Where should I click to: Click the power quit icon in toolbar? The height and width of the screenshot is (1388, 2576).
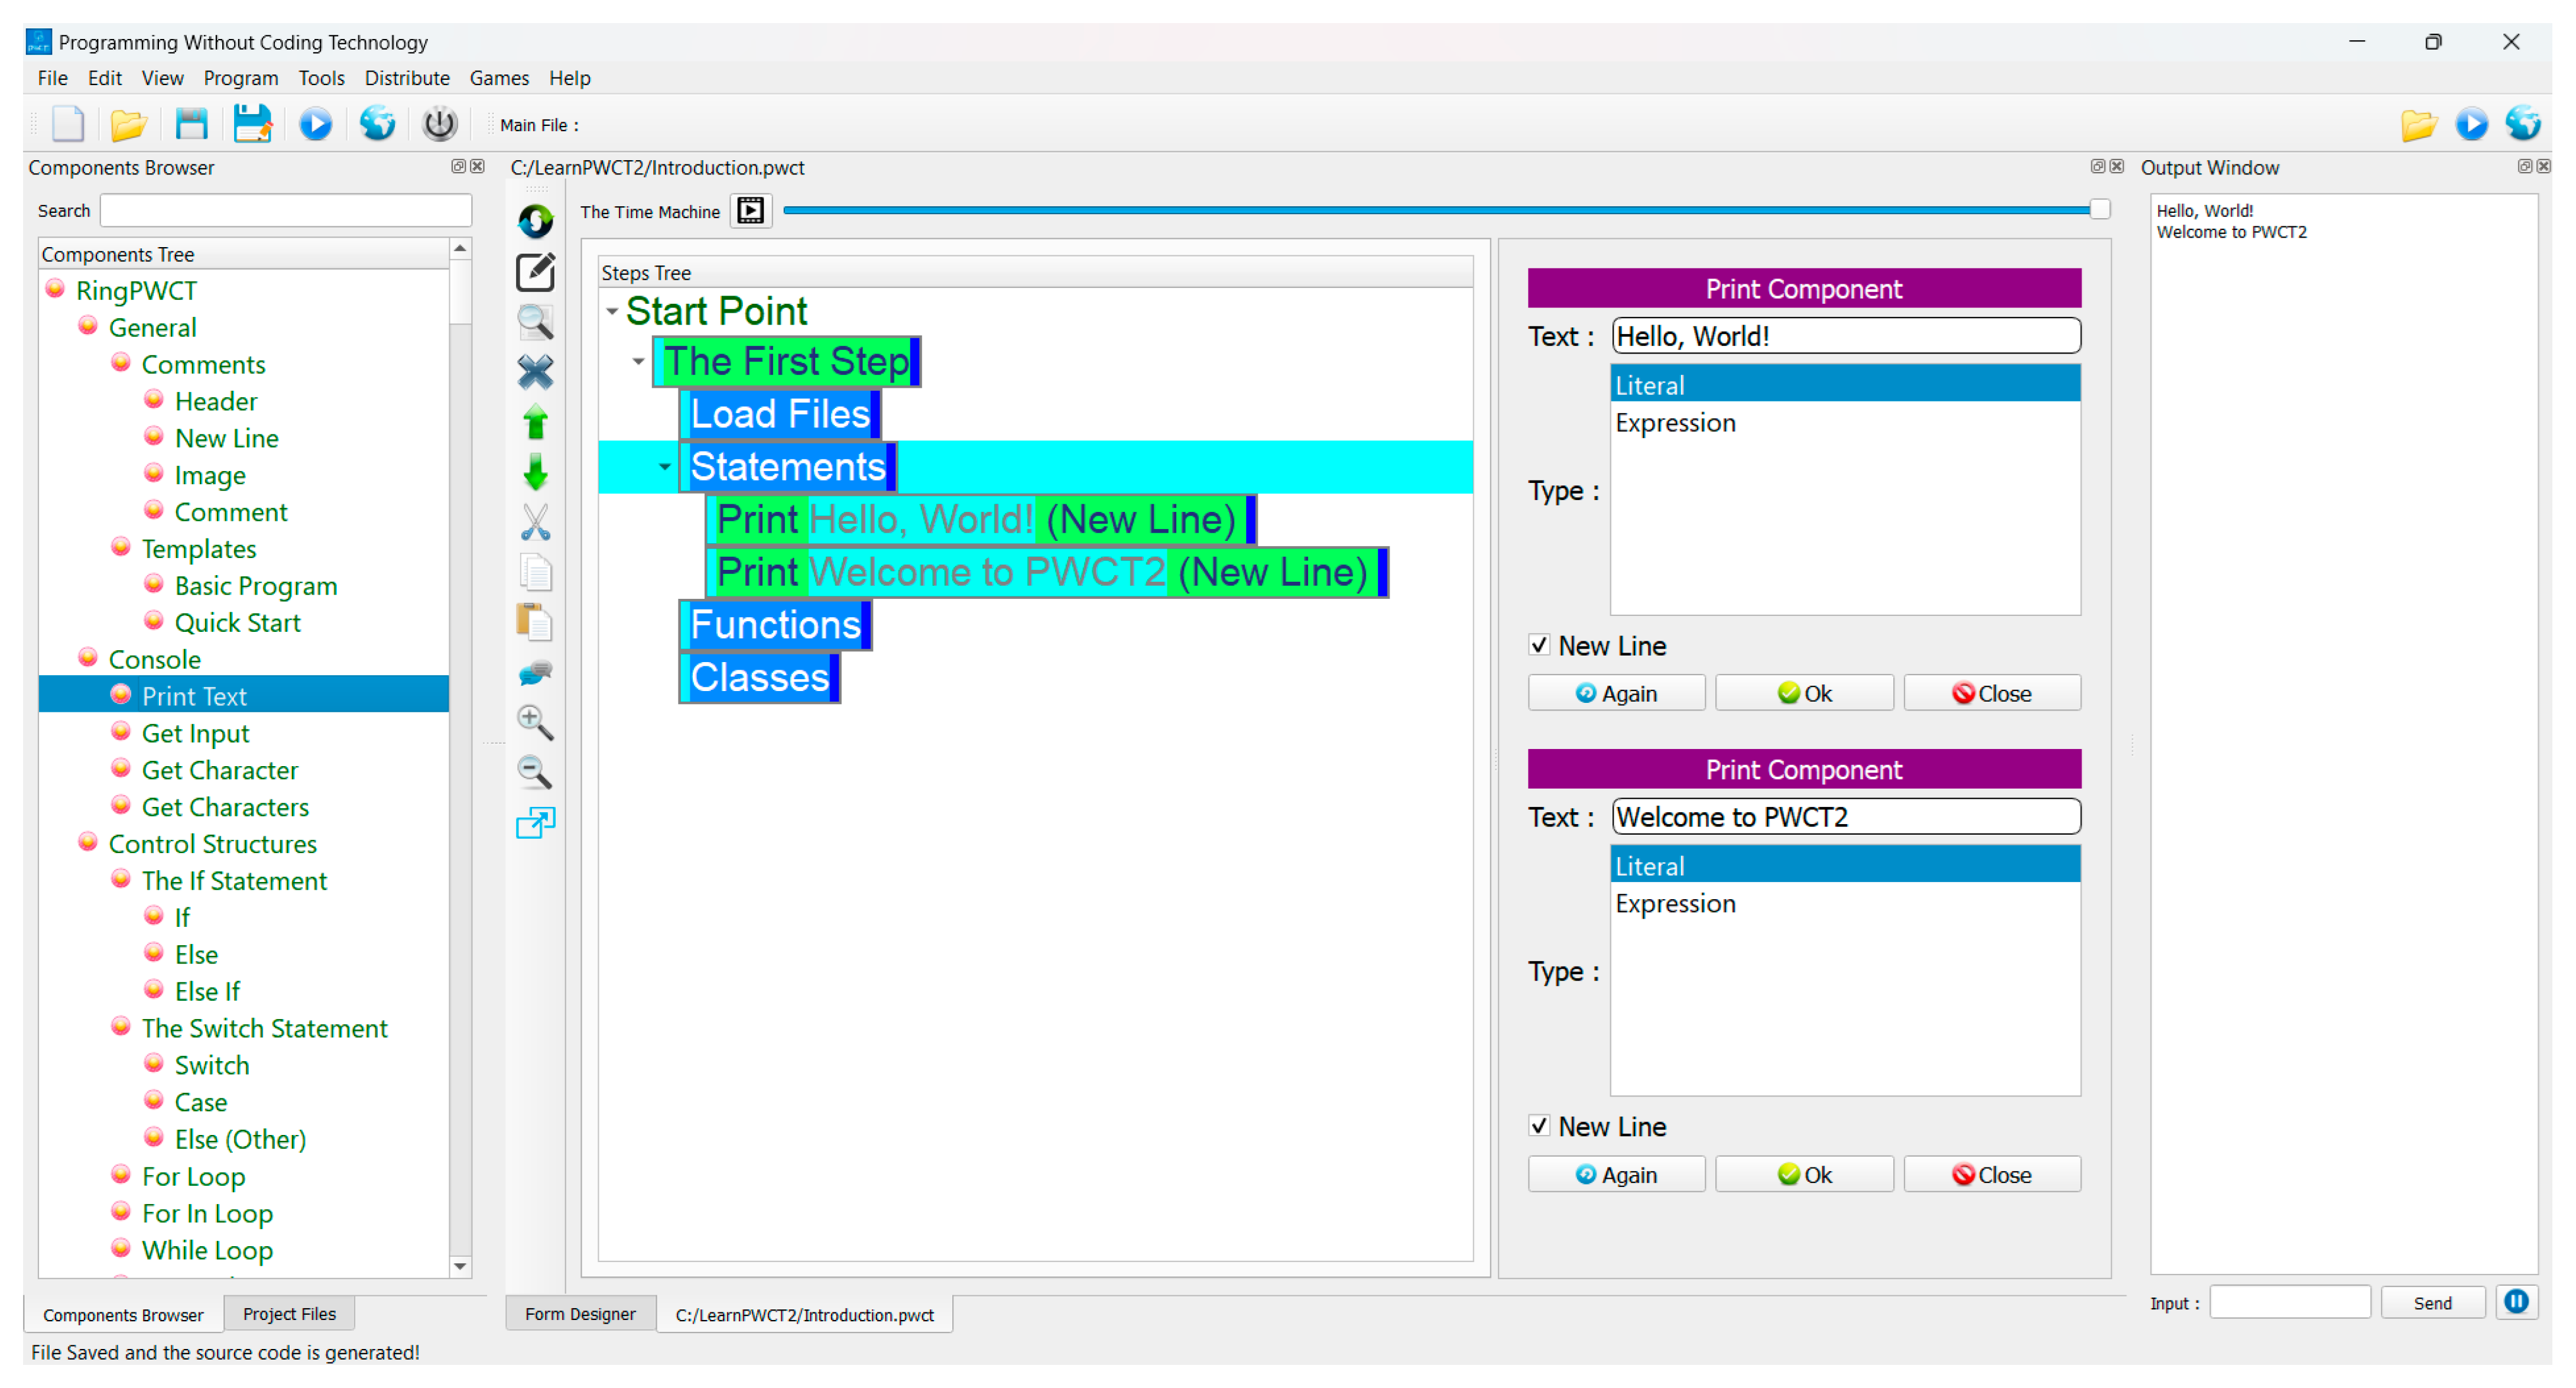click(439, 125)
